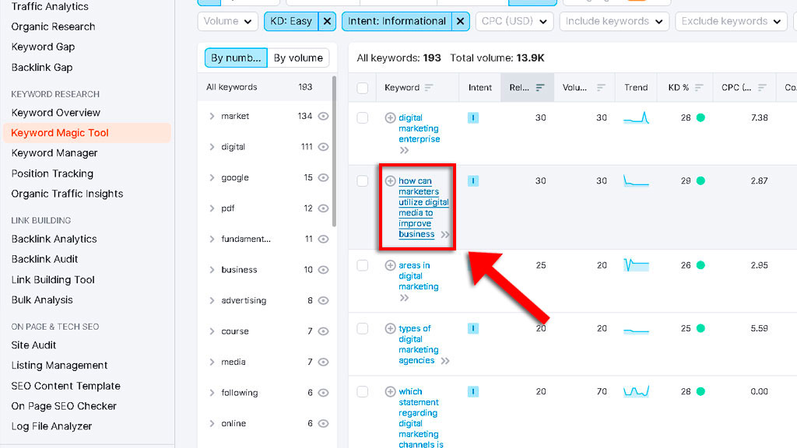The image size is (797, 448).
Task: Open Backlink Analytics in sidebar
Action: [x=54, y=239]
